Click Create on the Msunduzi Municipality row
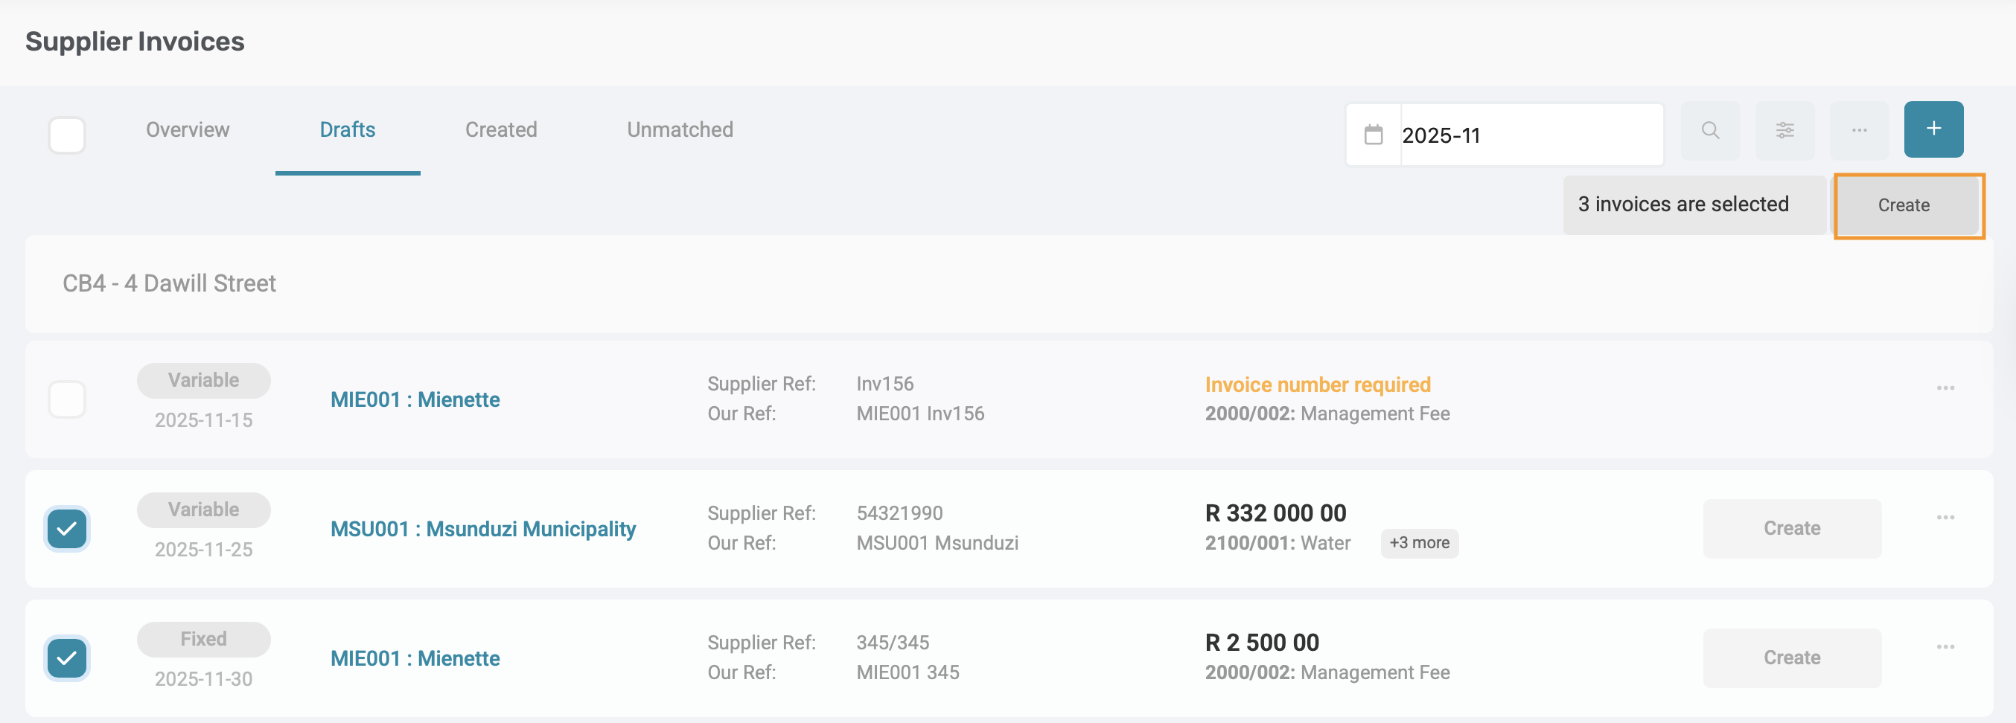This screenshot has height=723, width=2016. pyautogui.click(x=1791, y=529)
